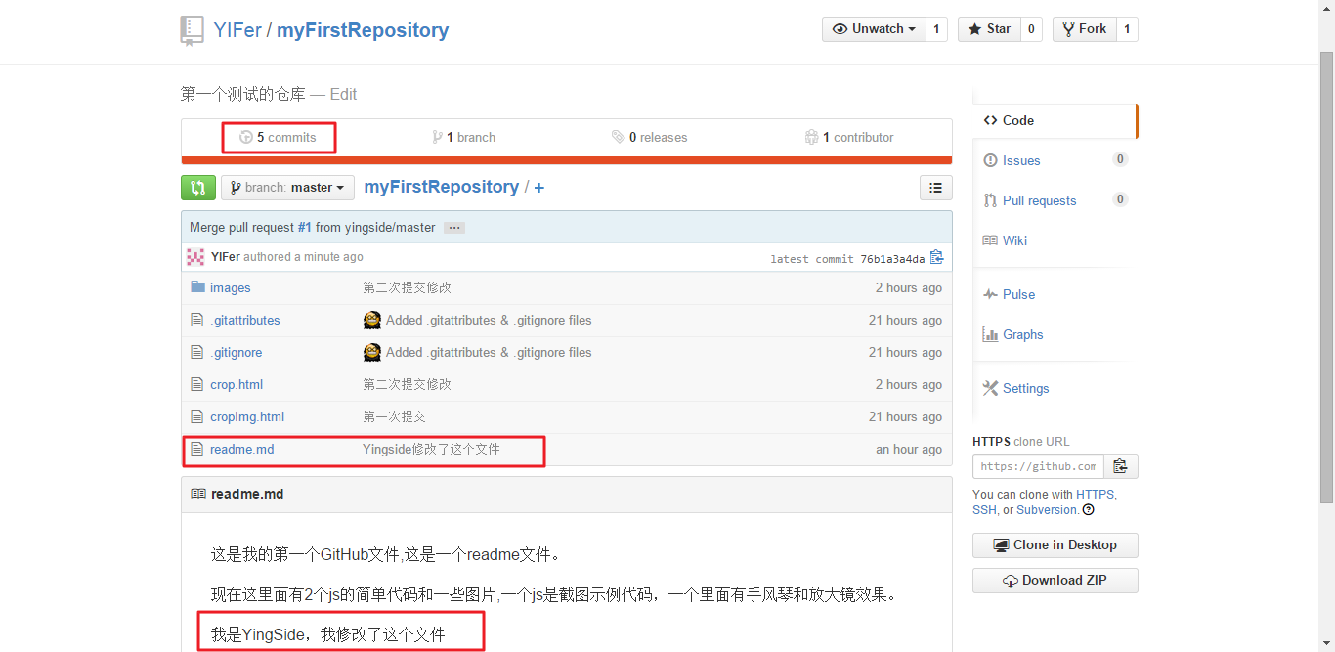
Task: Copy the latest commit SHA with clipboard icon
Action: (x=936, y=258)
